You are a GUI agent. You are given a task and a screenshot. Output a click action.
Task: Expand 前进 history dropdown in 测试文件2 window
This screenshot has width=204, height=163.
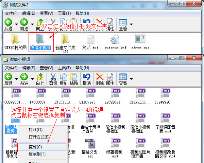point(32,24)
